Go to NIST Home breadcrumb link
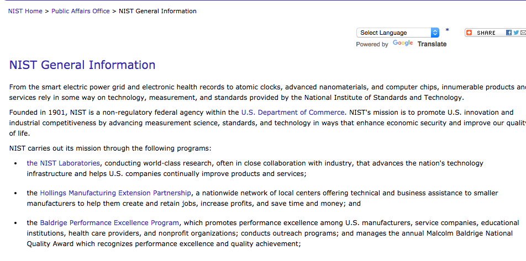Viewport: 526px width, 261px height. [x=25, y=11]
